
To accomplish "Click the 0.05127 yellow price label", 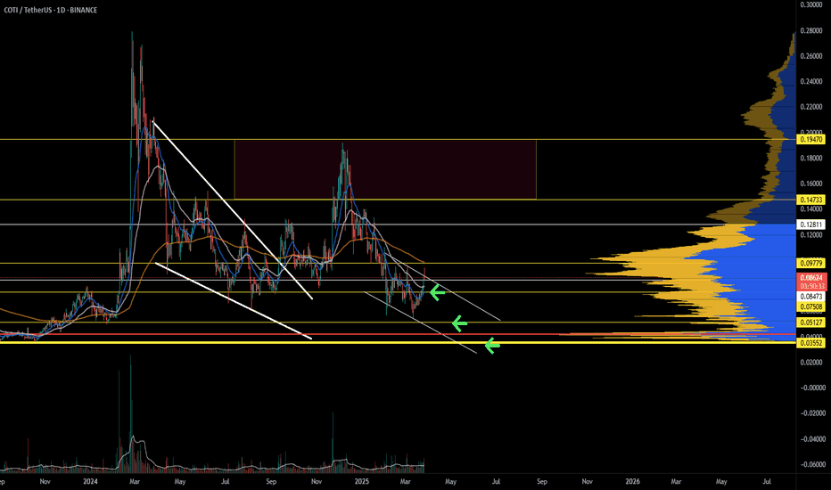I will tap(810, 323).
